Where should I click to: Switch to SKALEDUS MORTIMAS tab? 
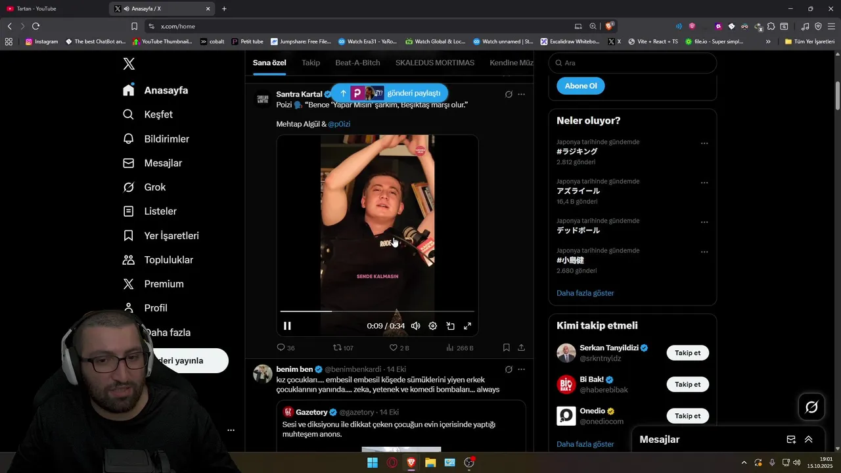[435, 62]
